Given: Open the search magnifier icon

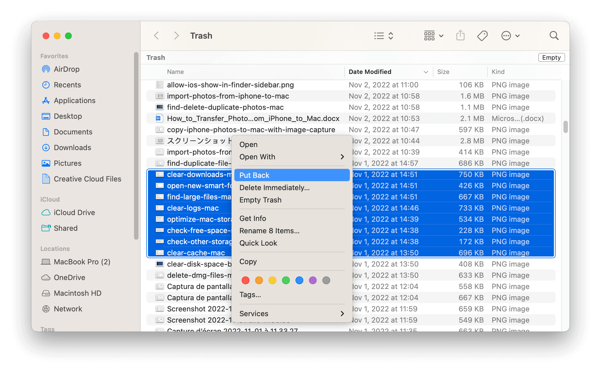Looking at the screenshot, I should [x=554, y=36].
